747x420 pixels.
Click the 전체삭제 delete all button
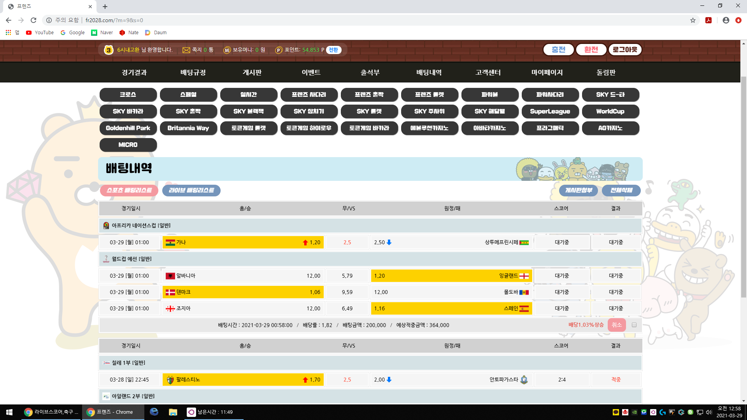[x=621, y=190]
